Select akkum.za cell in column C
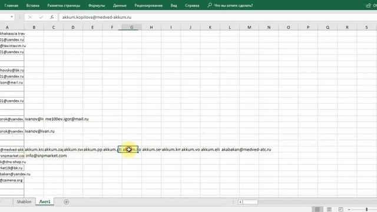The width and height of the screenshot is (377, 212). tap(54, 150)
